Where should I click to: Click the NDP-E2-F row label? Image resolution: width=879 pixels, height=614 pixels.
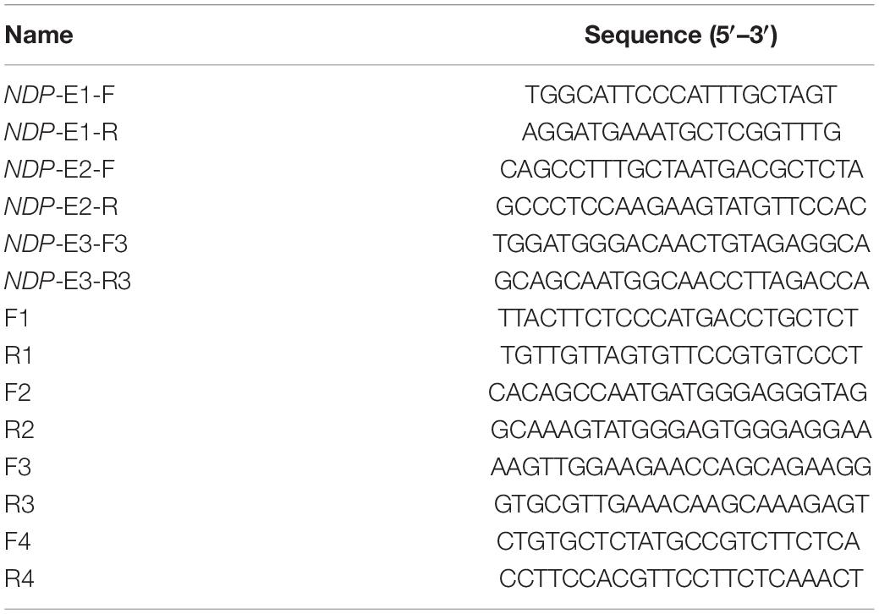[x=59, y=169]
